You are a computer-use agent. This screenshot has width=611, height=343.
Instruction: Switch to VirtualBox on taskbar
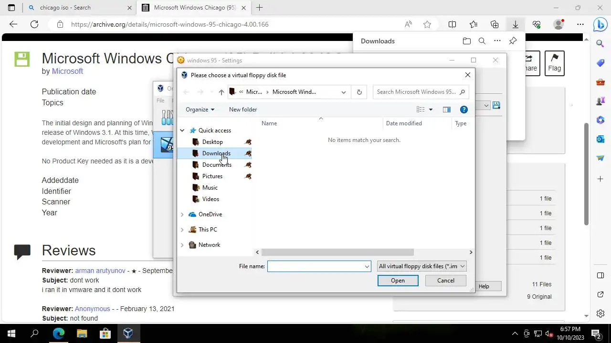click(x=128, y=333)
